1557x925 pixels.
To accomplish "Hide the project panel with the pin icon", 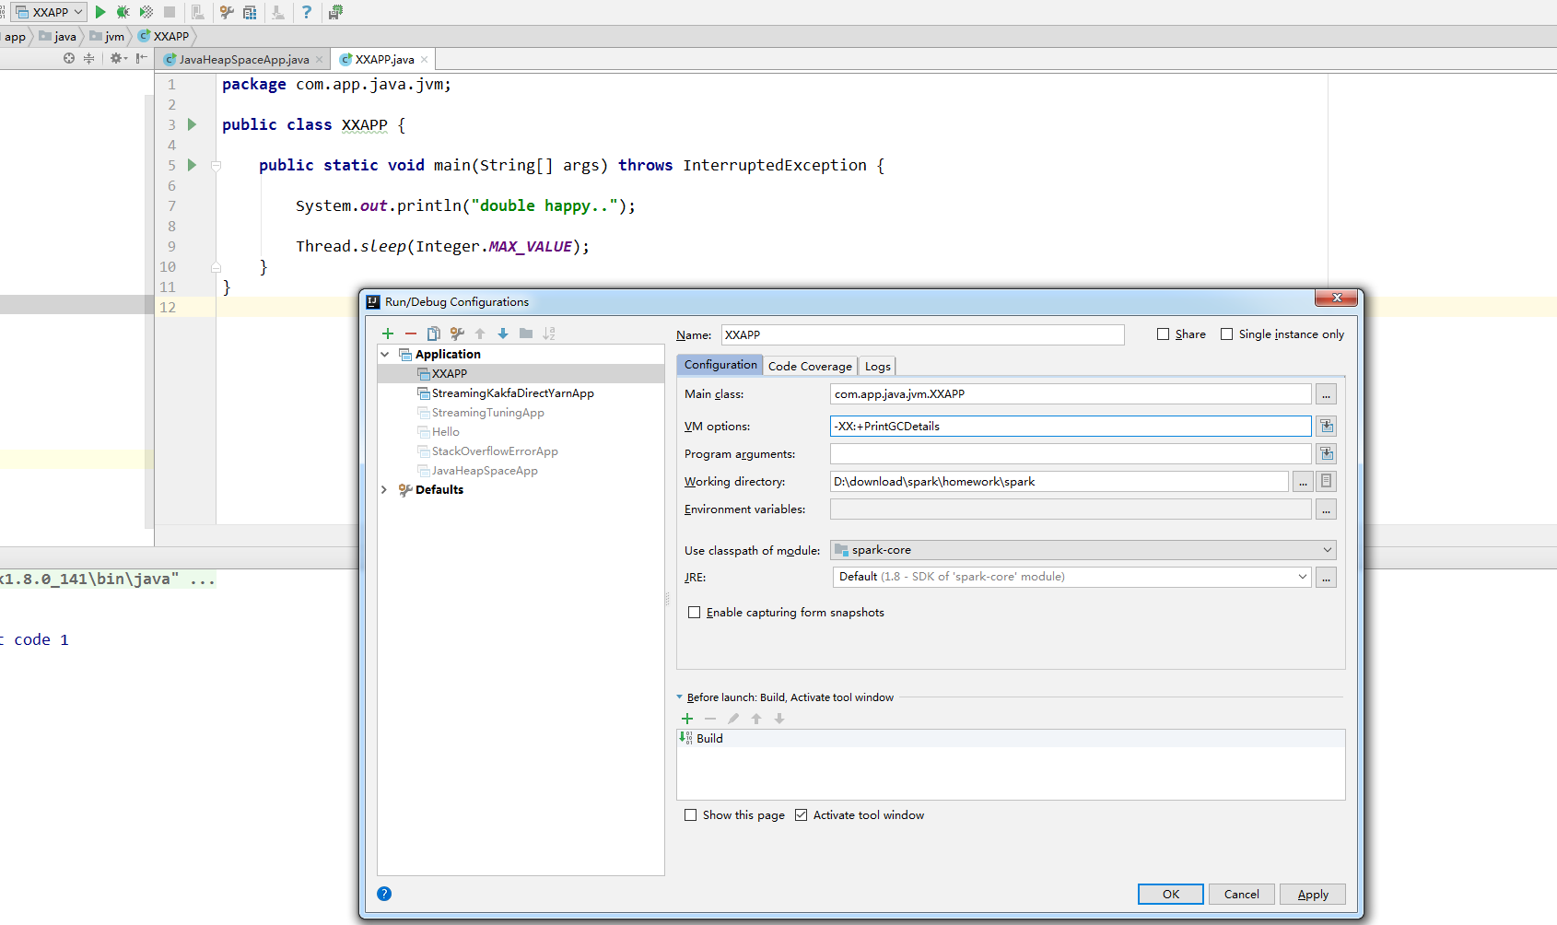I will 141,58.
